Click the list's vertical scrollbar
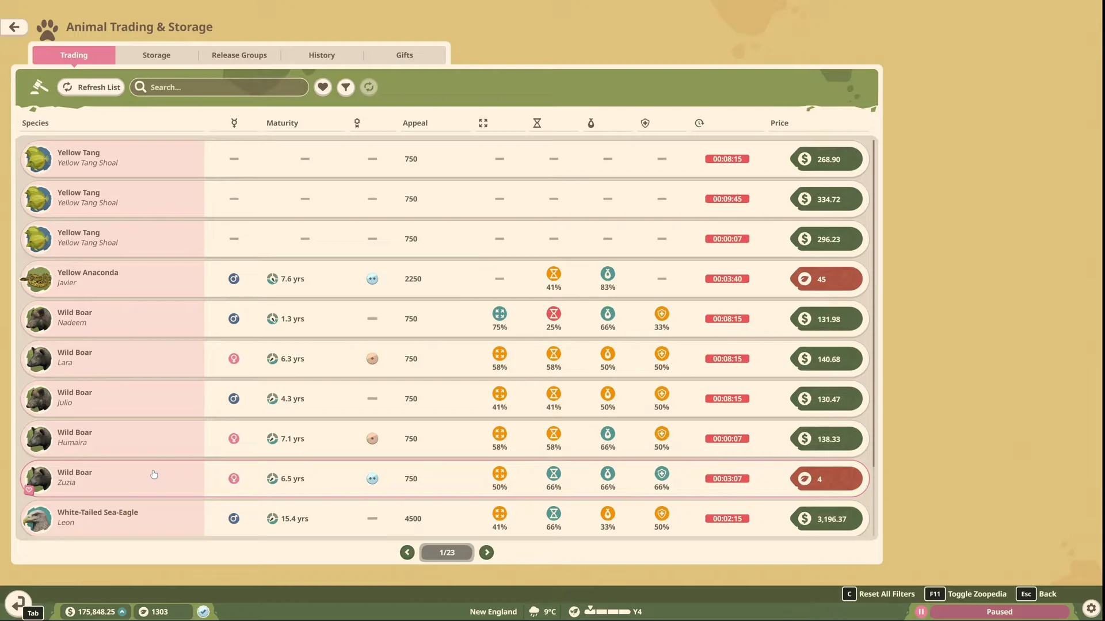The image size is (1105, 621). click(x=874, y=303)
